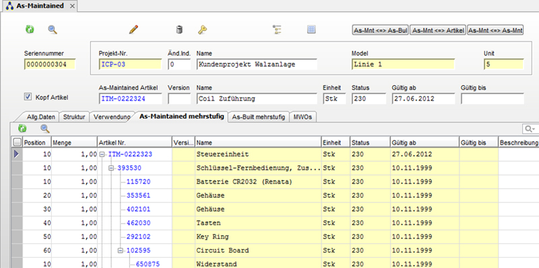Collapse the ITM-0222323 tree node

pyautogui.click(x=102, y=154)
